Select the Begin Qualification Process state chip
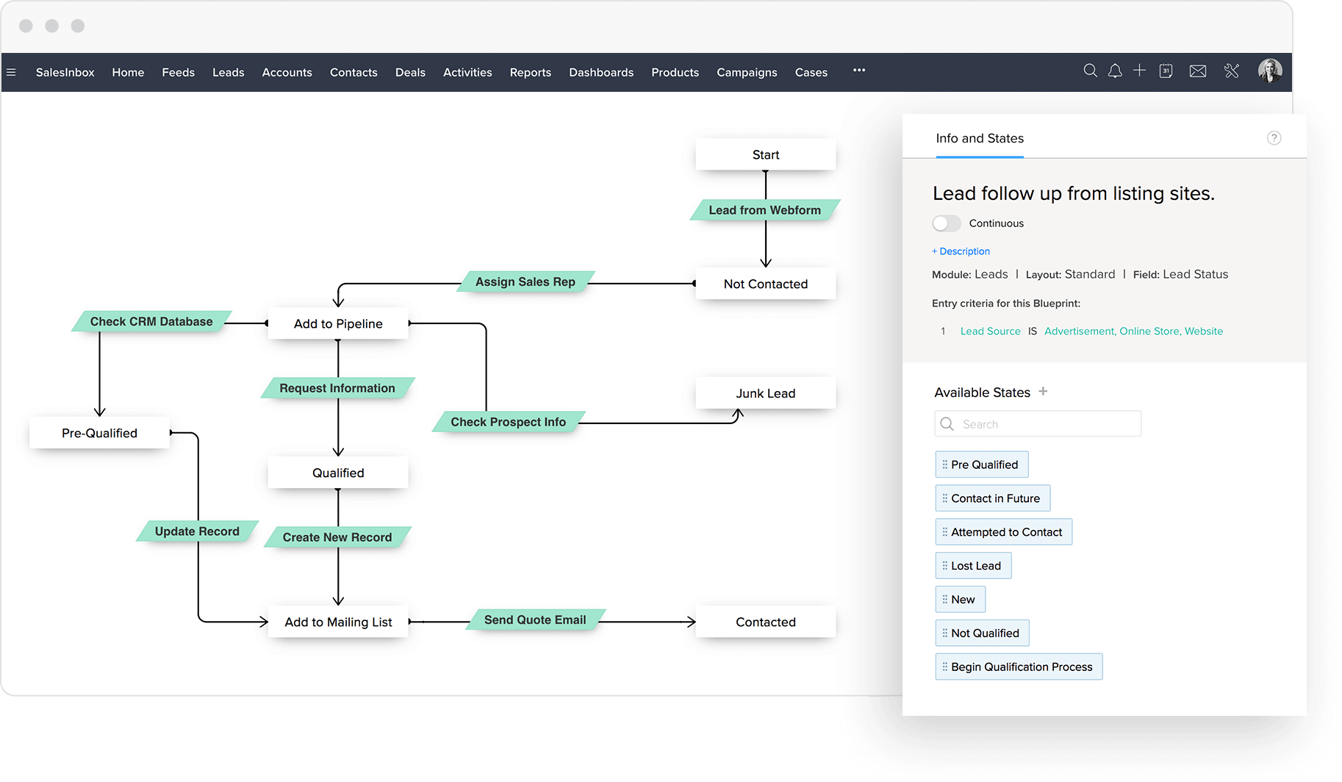Screen dimensions: 1342x782 coord(1019,667)
